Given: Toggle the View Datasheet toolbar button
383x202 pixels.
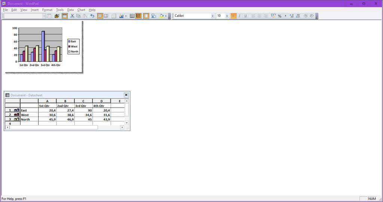Looking at the screenshot, I should point(65,16).
